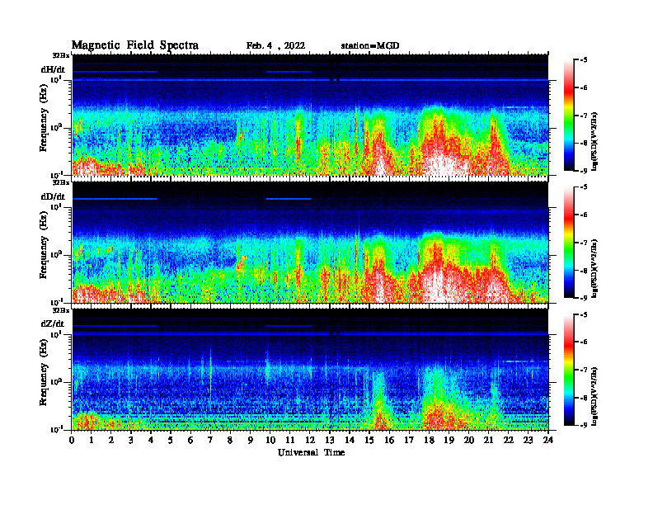This screenshot has width=653, height=505.
Task: Click hour tick label "3" on time axis
Action: point(131,441)
